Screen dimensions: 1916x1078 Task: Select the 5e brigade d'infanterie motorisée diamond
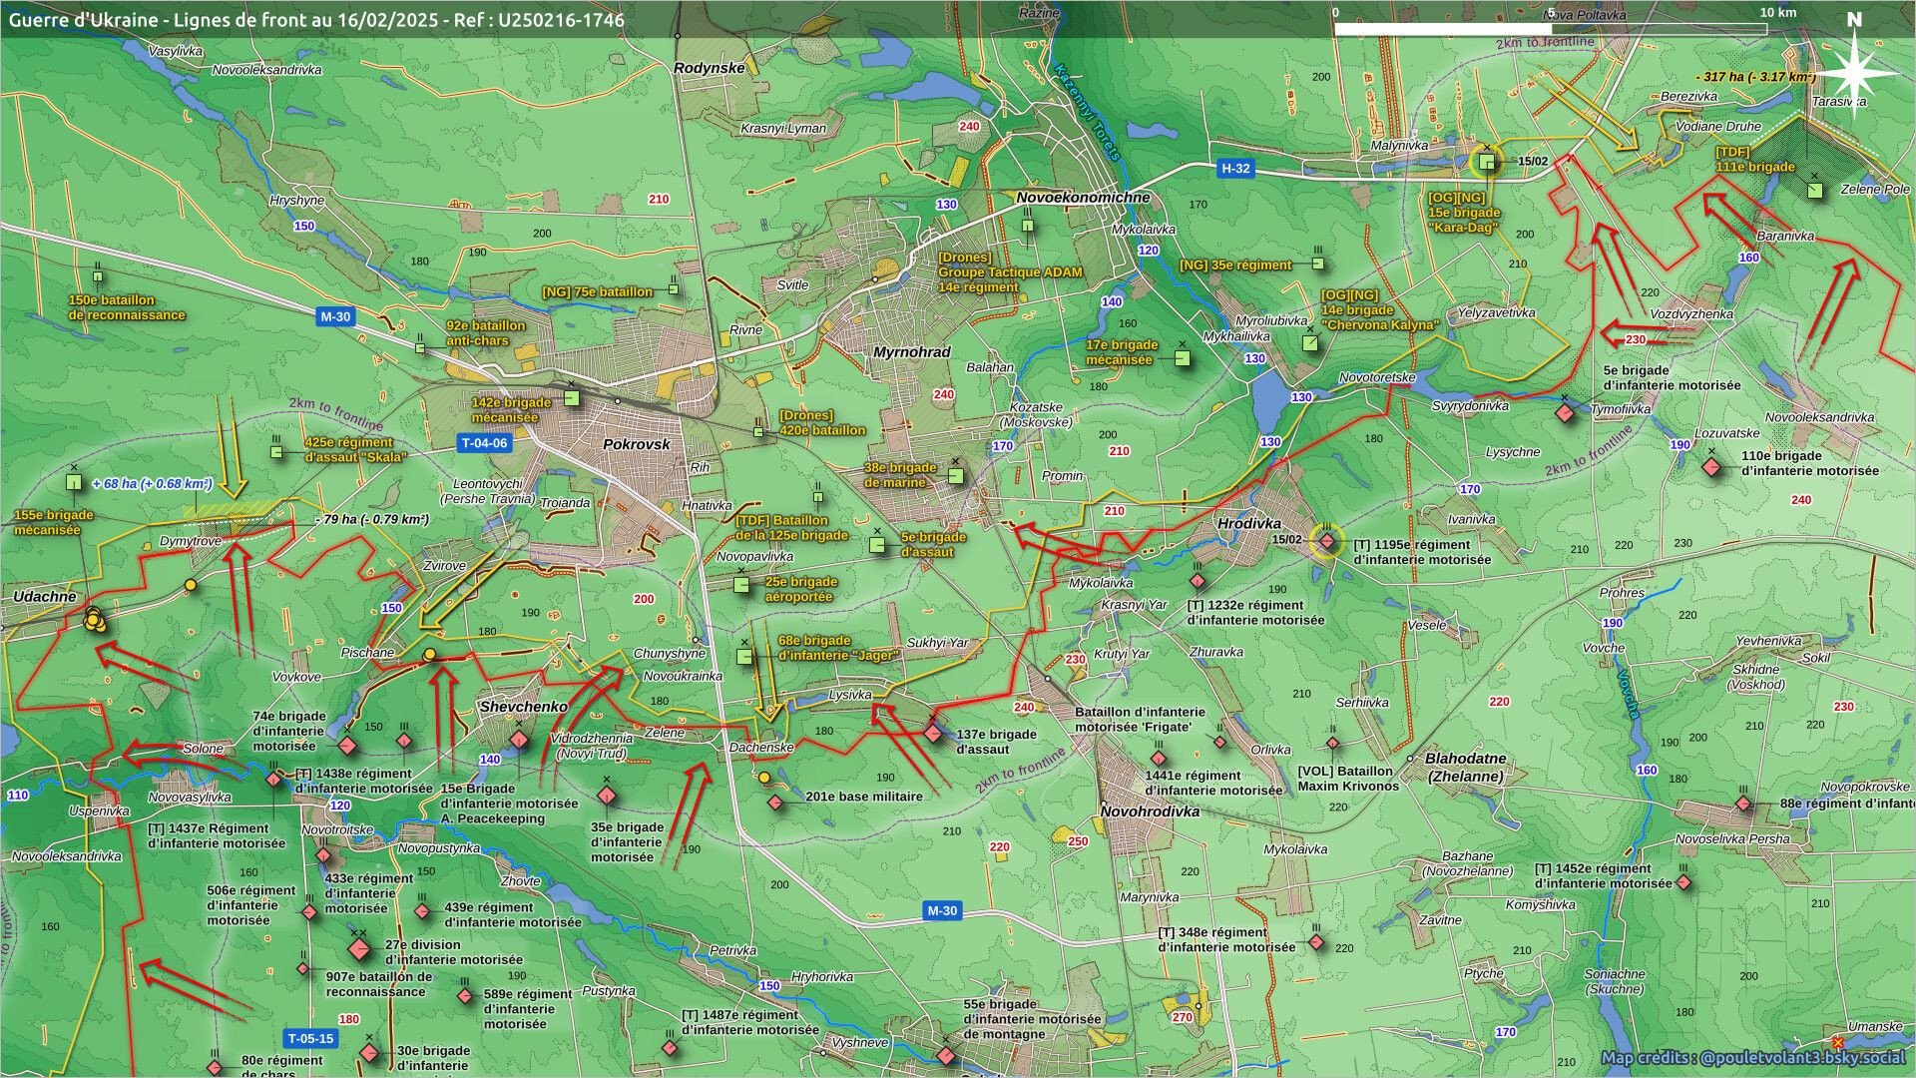pyautogui.click(x=1565, y=411)
